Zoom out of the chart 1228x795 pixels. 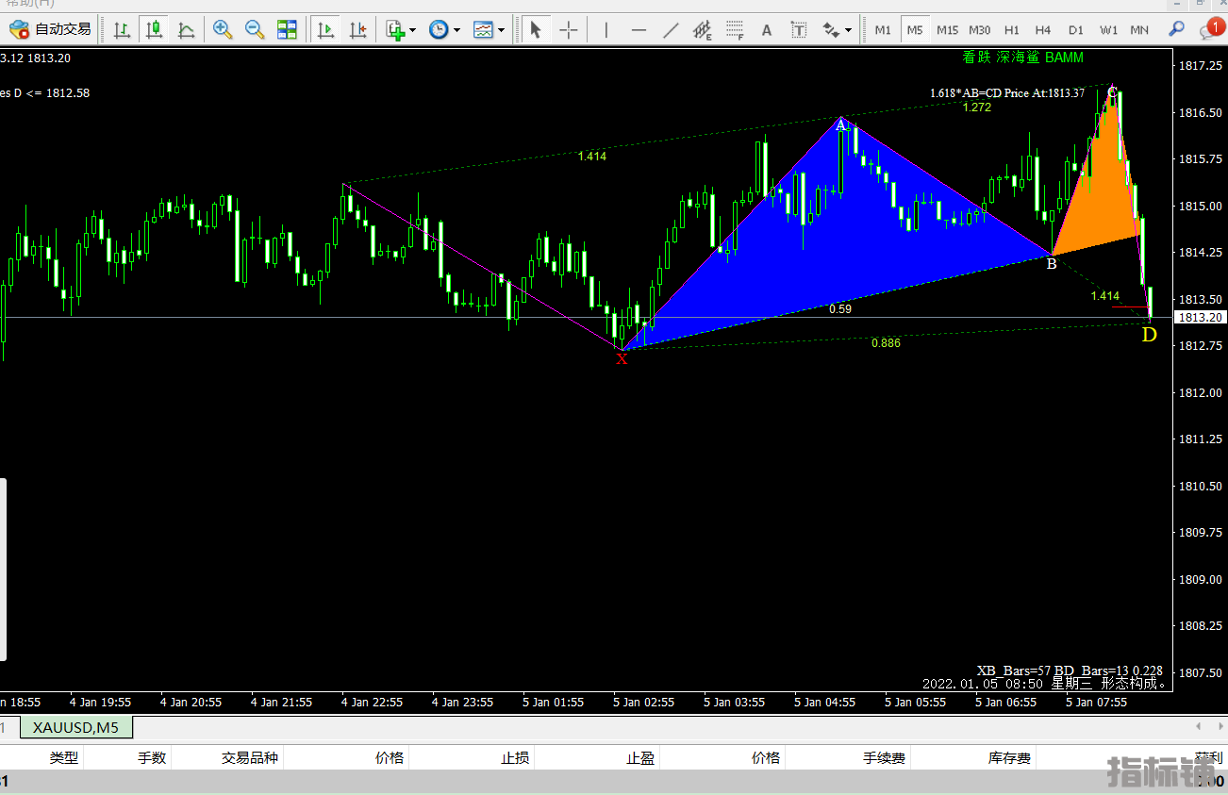point(255,29)
